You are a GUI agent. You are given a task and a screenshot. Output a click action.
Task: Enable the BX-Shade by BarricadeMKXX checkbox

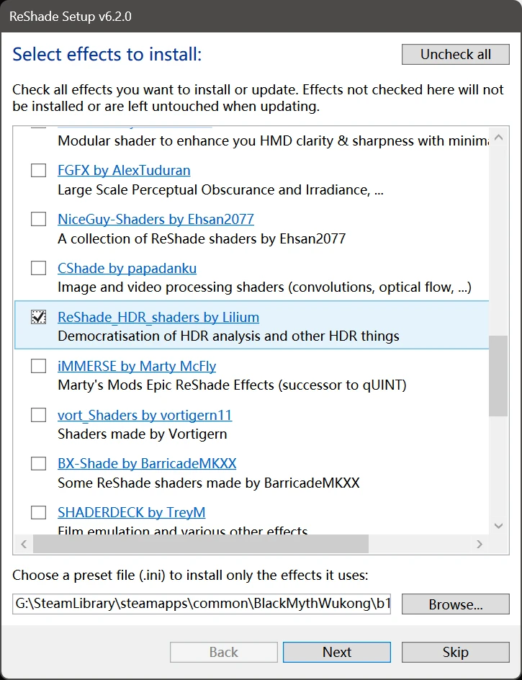[x=38, y=464]
